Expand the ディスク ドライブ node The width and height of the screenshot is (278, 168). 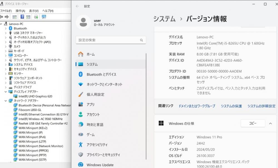tap(6, 87)
